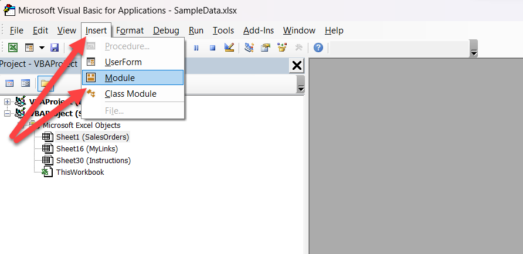Click the Save icon in the toolbar
Viewport: 523px width, 254px height.
pos(55,48)
